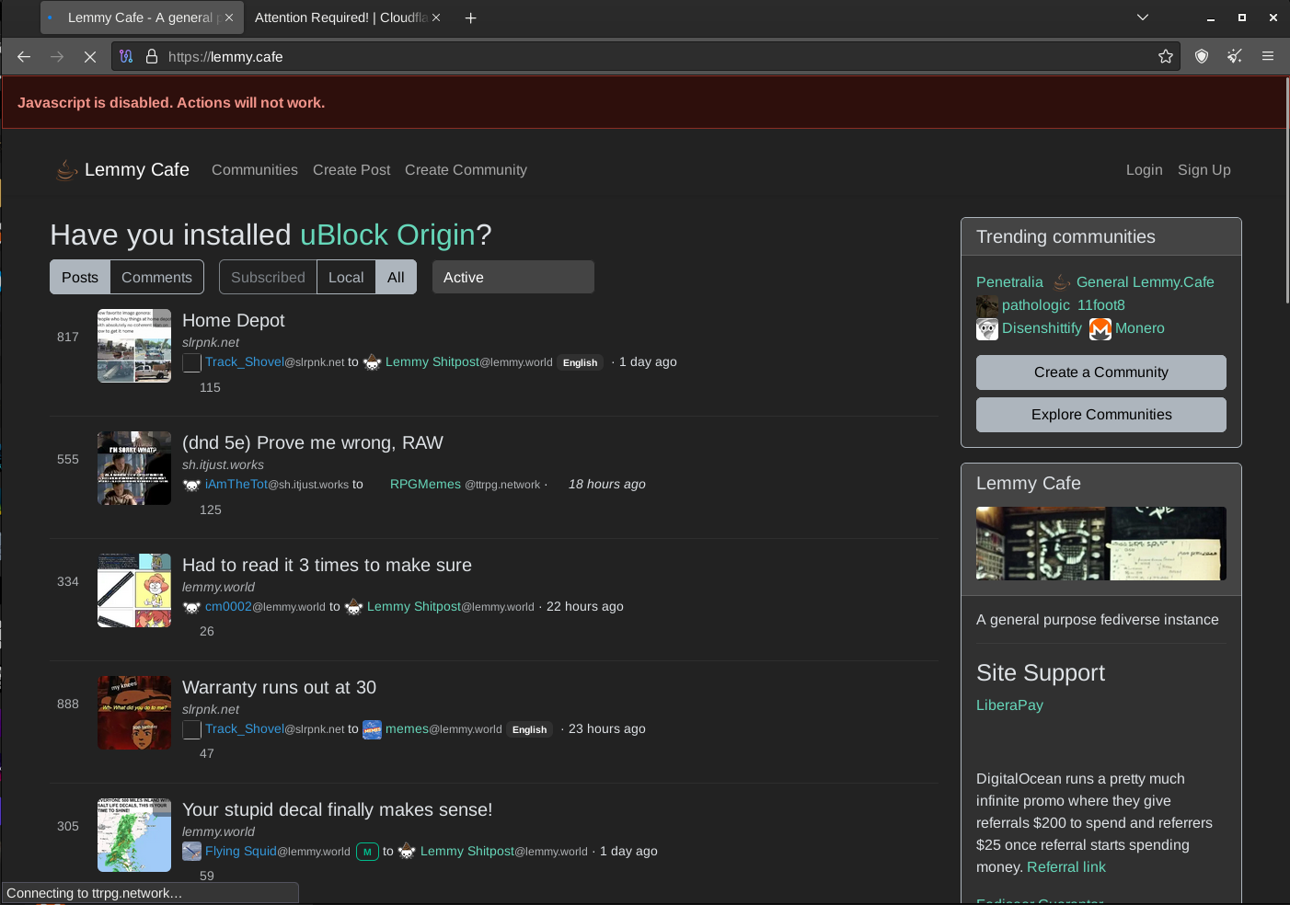Click the Lemmy Cafe sidebar banner image
Viewport: 1290px width, 905px height.
tap(1101, 544)
